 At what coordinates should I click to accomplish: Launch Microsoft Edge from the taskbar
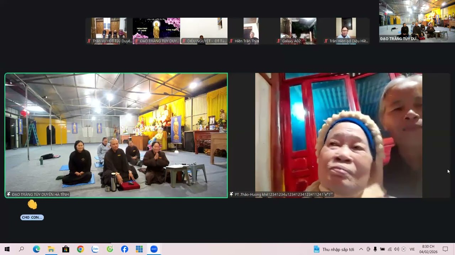click(x=36, y=249)
